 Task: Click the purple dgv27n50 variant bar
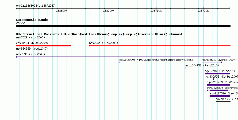(x=217, y=74)
